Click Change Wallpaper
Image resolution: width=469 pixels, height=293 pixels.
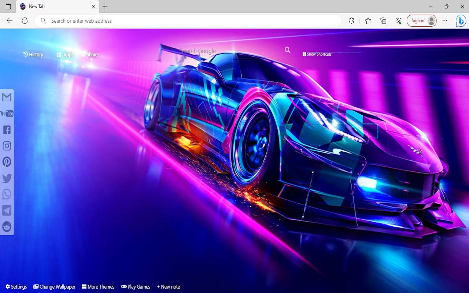click(54, 287)
